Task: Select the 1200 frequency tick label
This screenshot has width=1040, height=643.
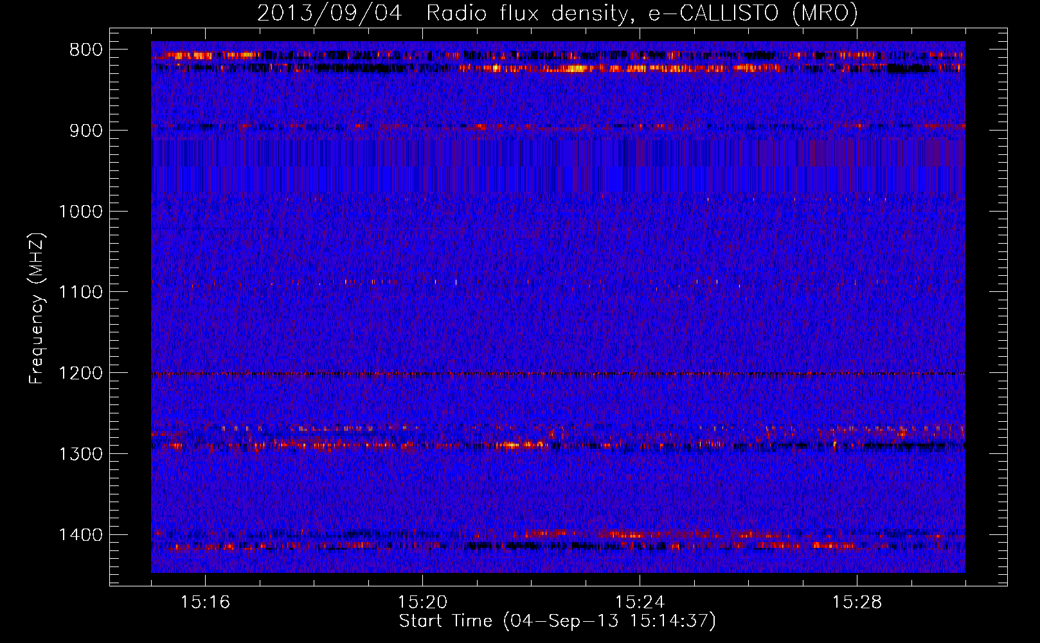Action: point(80,373)
